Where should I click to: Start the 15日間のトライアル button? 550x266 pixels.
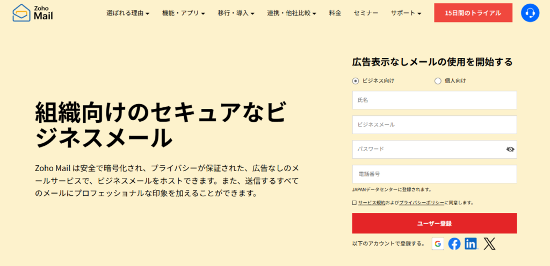click(473, 13)
